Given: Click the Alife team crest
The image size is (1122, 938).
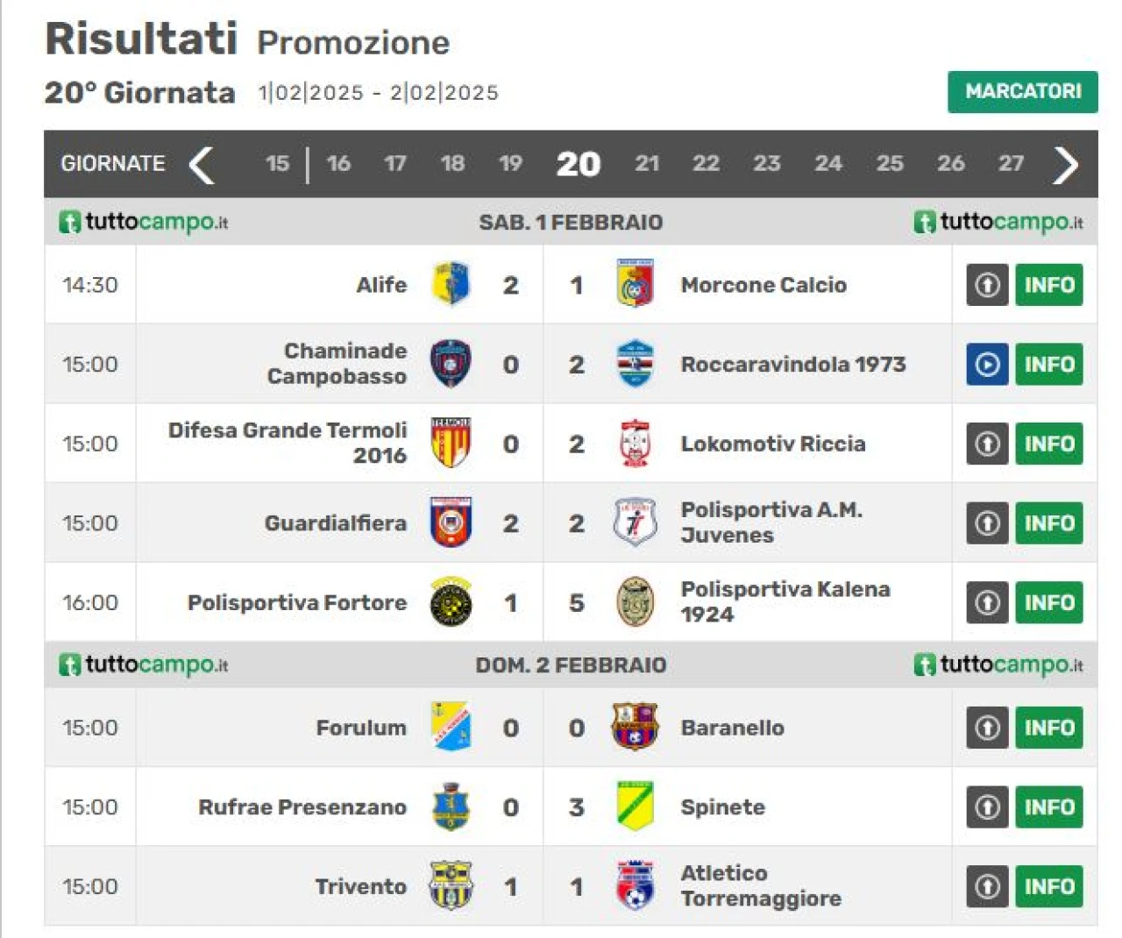Looking at the screenshot, I should (451, 284).
